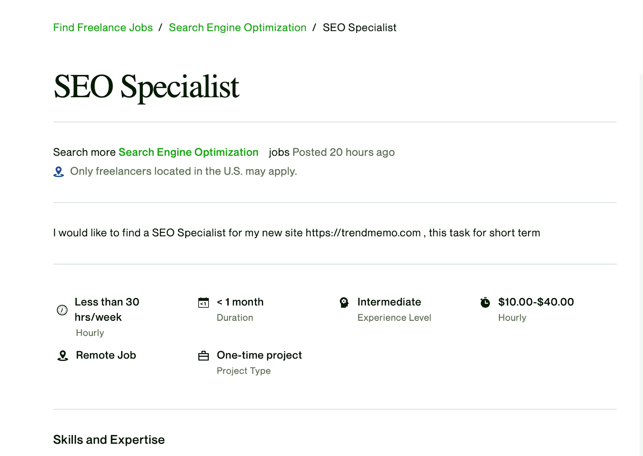Screen dimensions: 643x456
Task: Open the Find Freelance Jobs breadcrumb
Action: pyautogui.click(x=103, y=28)
